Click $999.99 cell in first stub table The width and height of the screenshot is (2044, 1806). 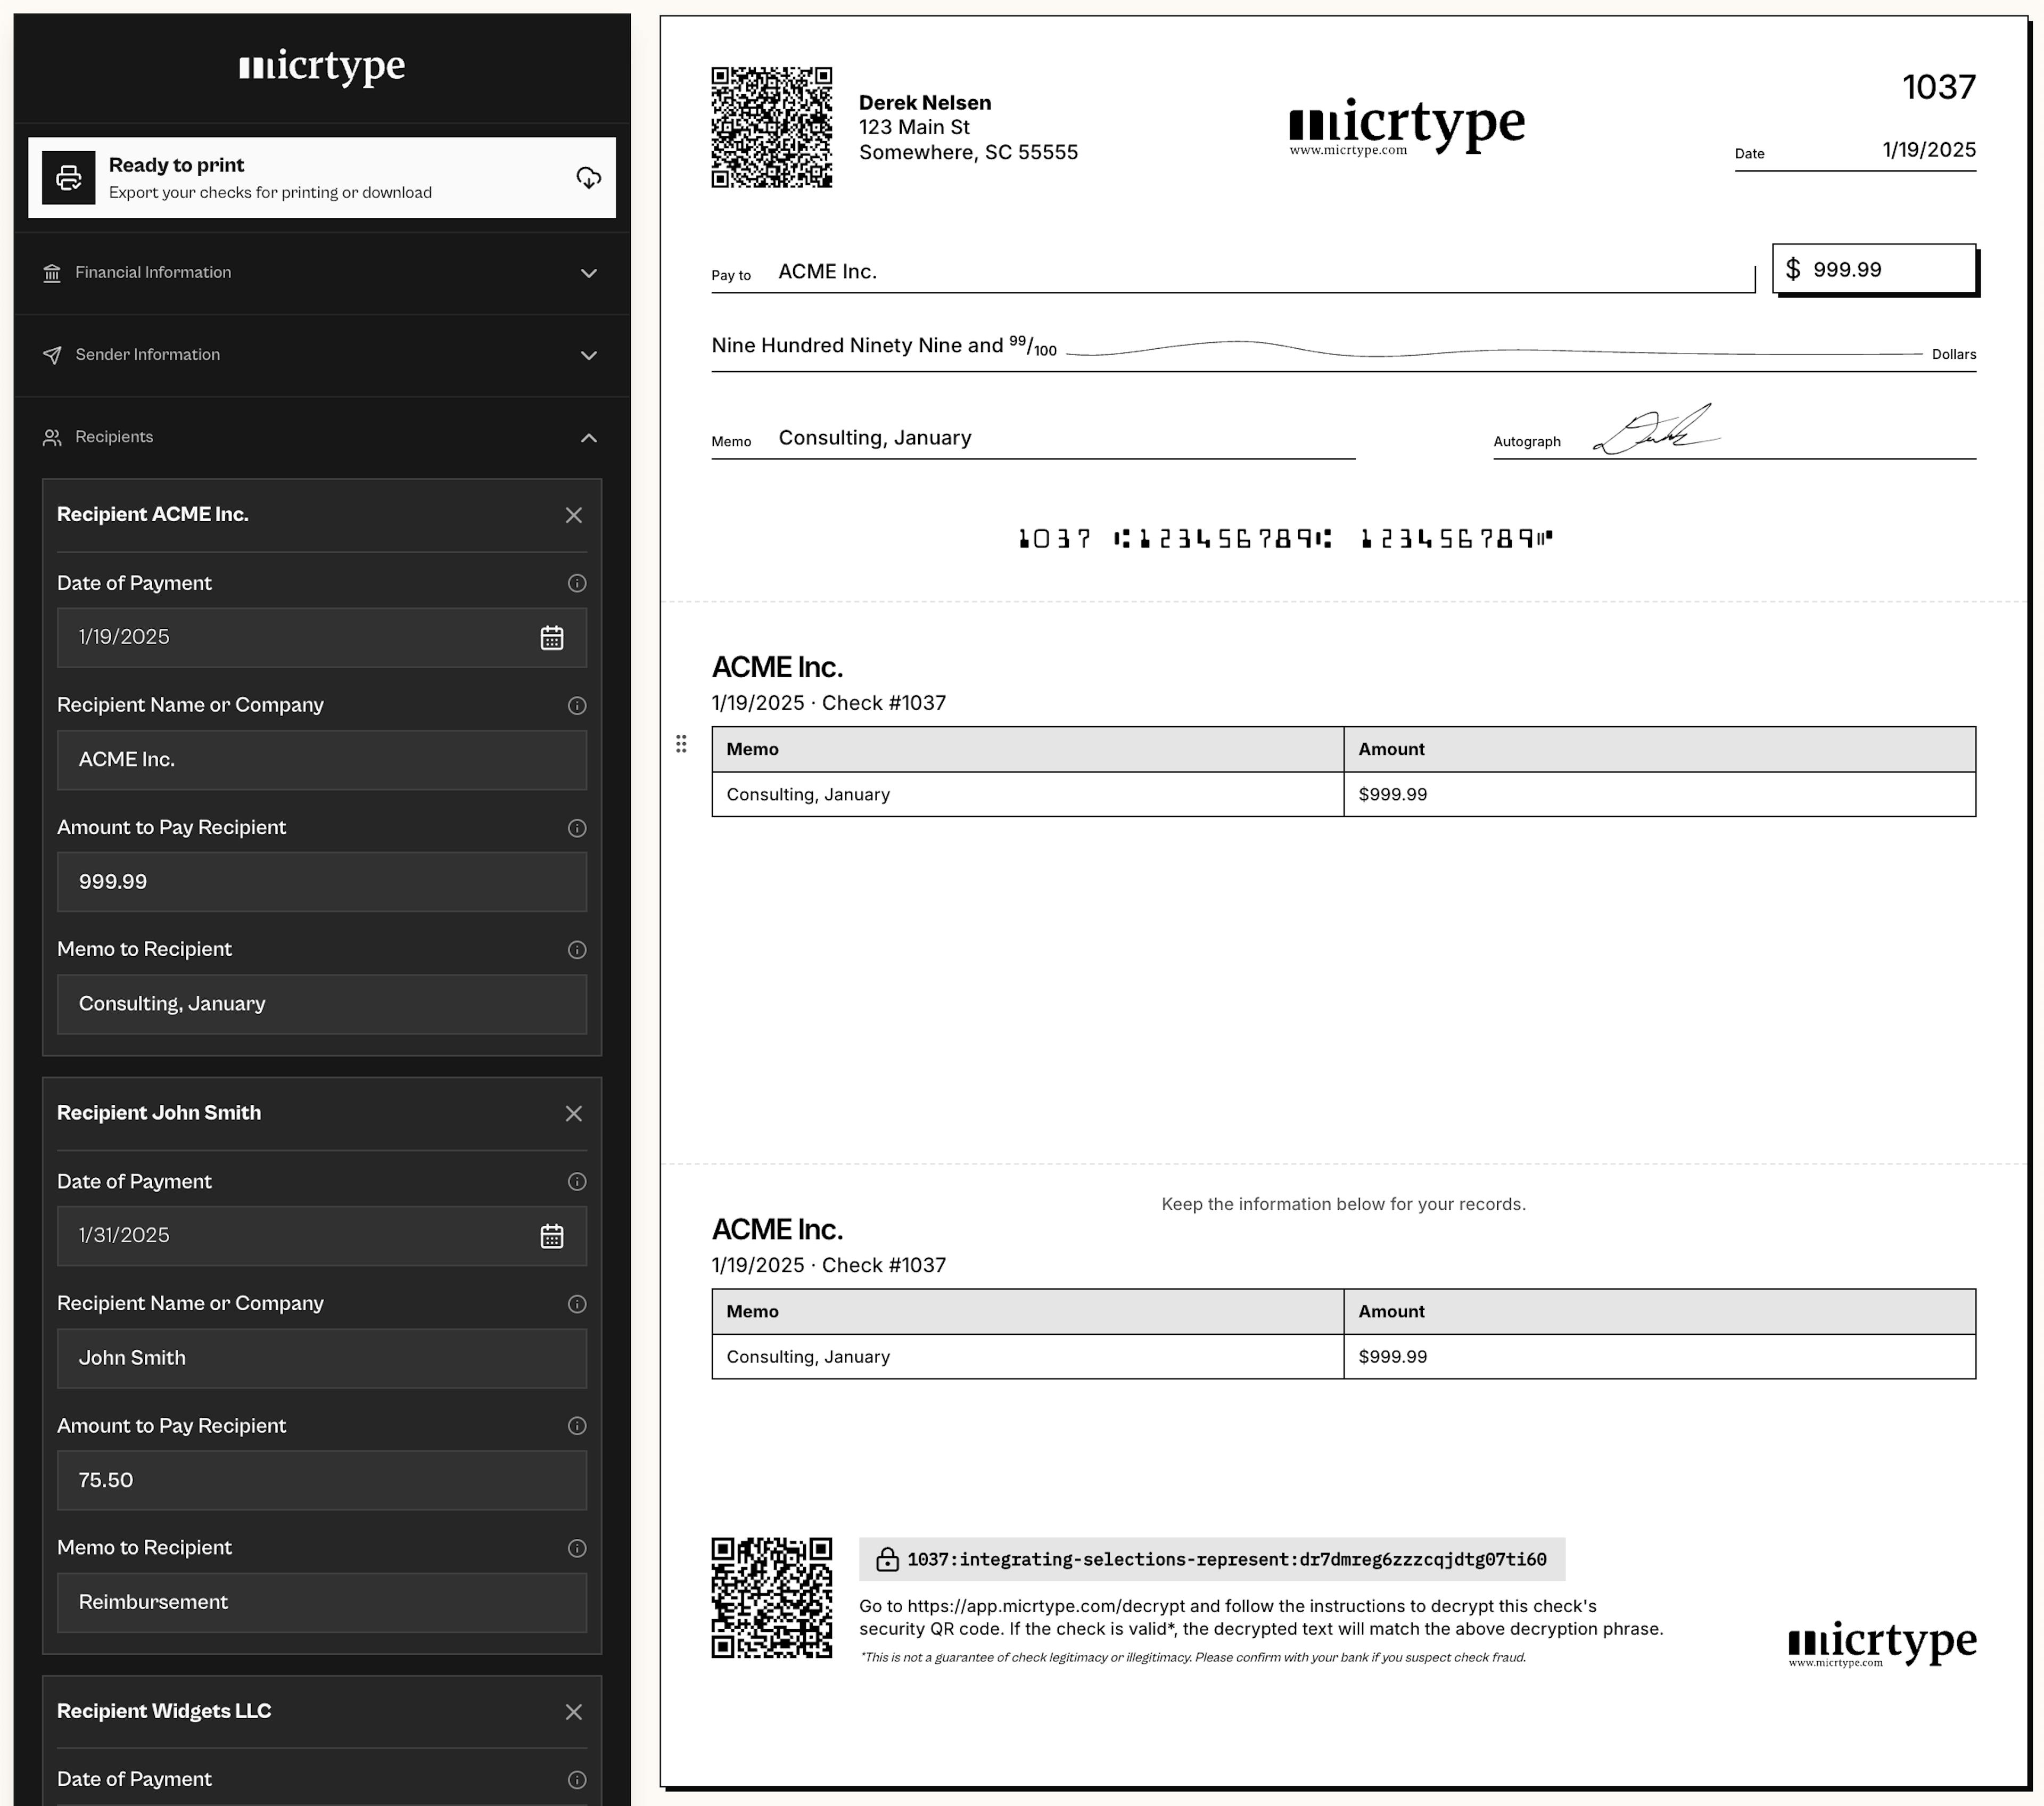1660,795
